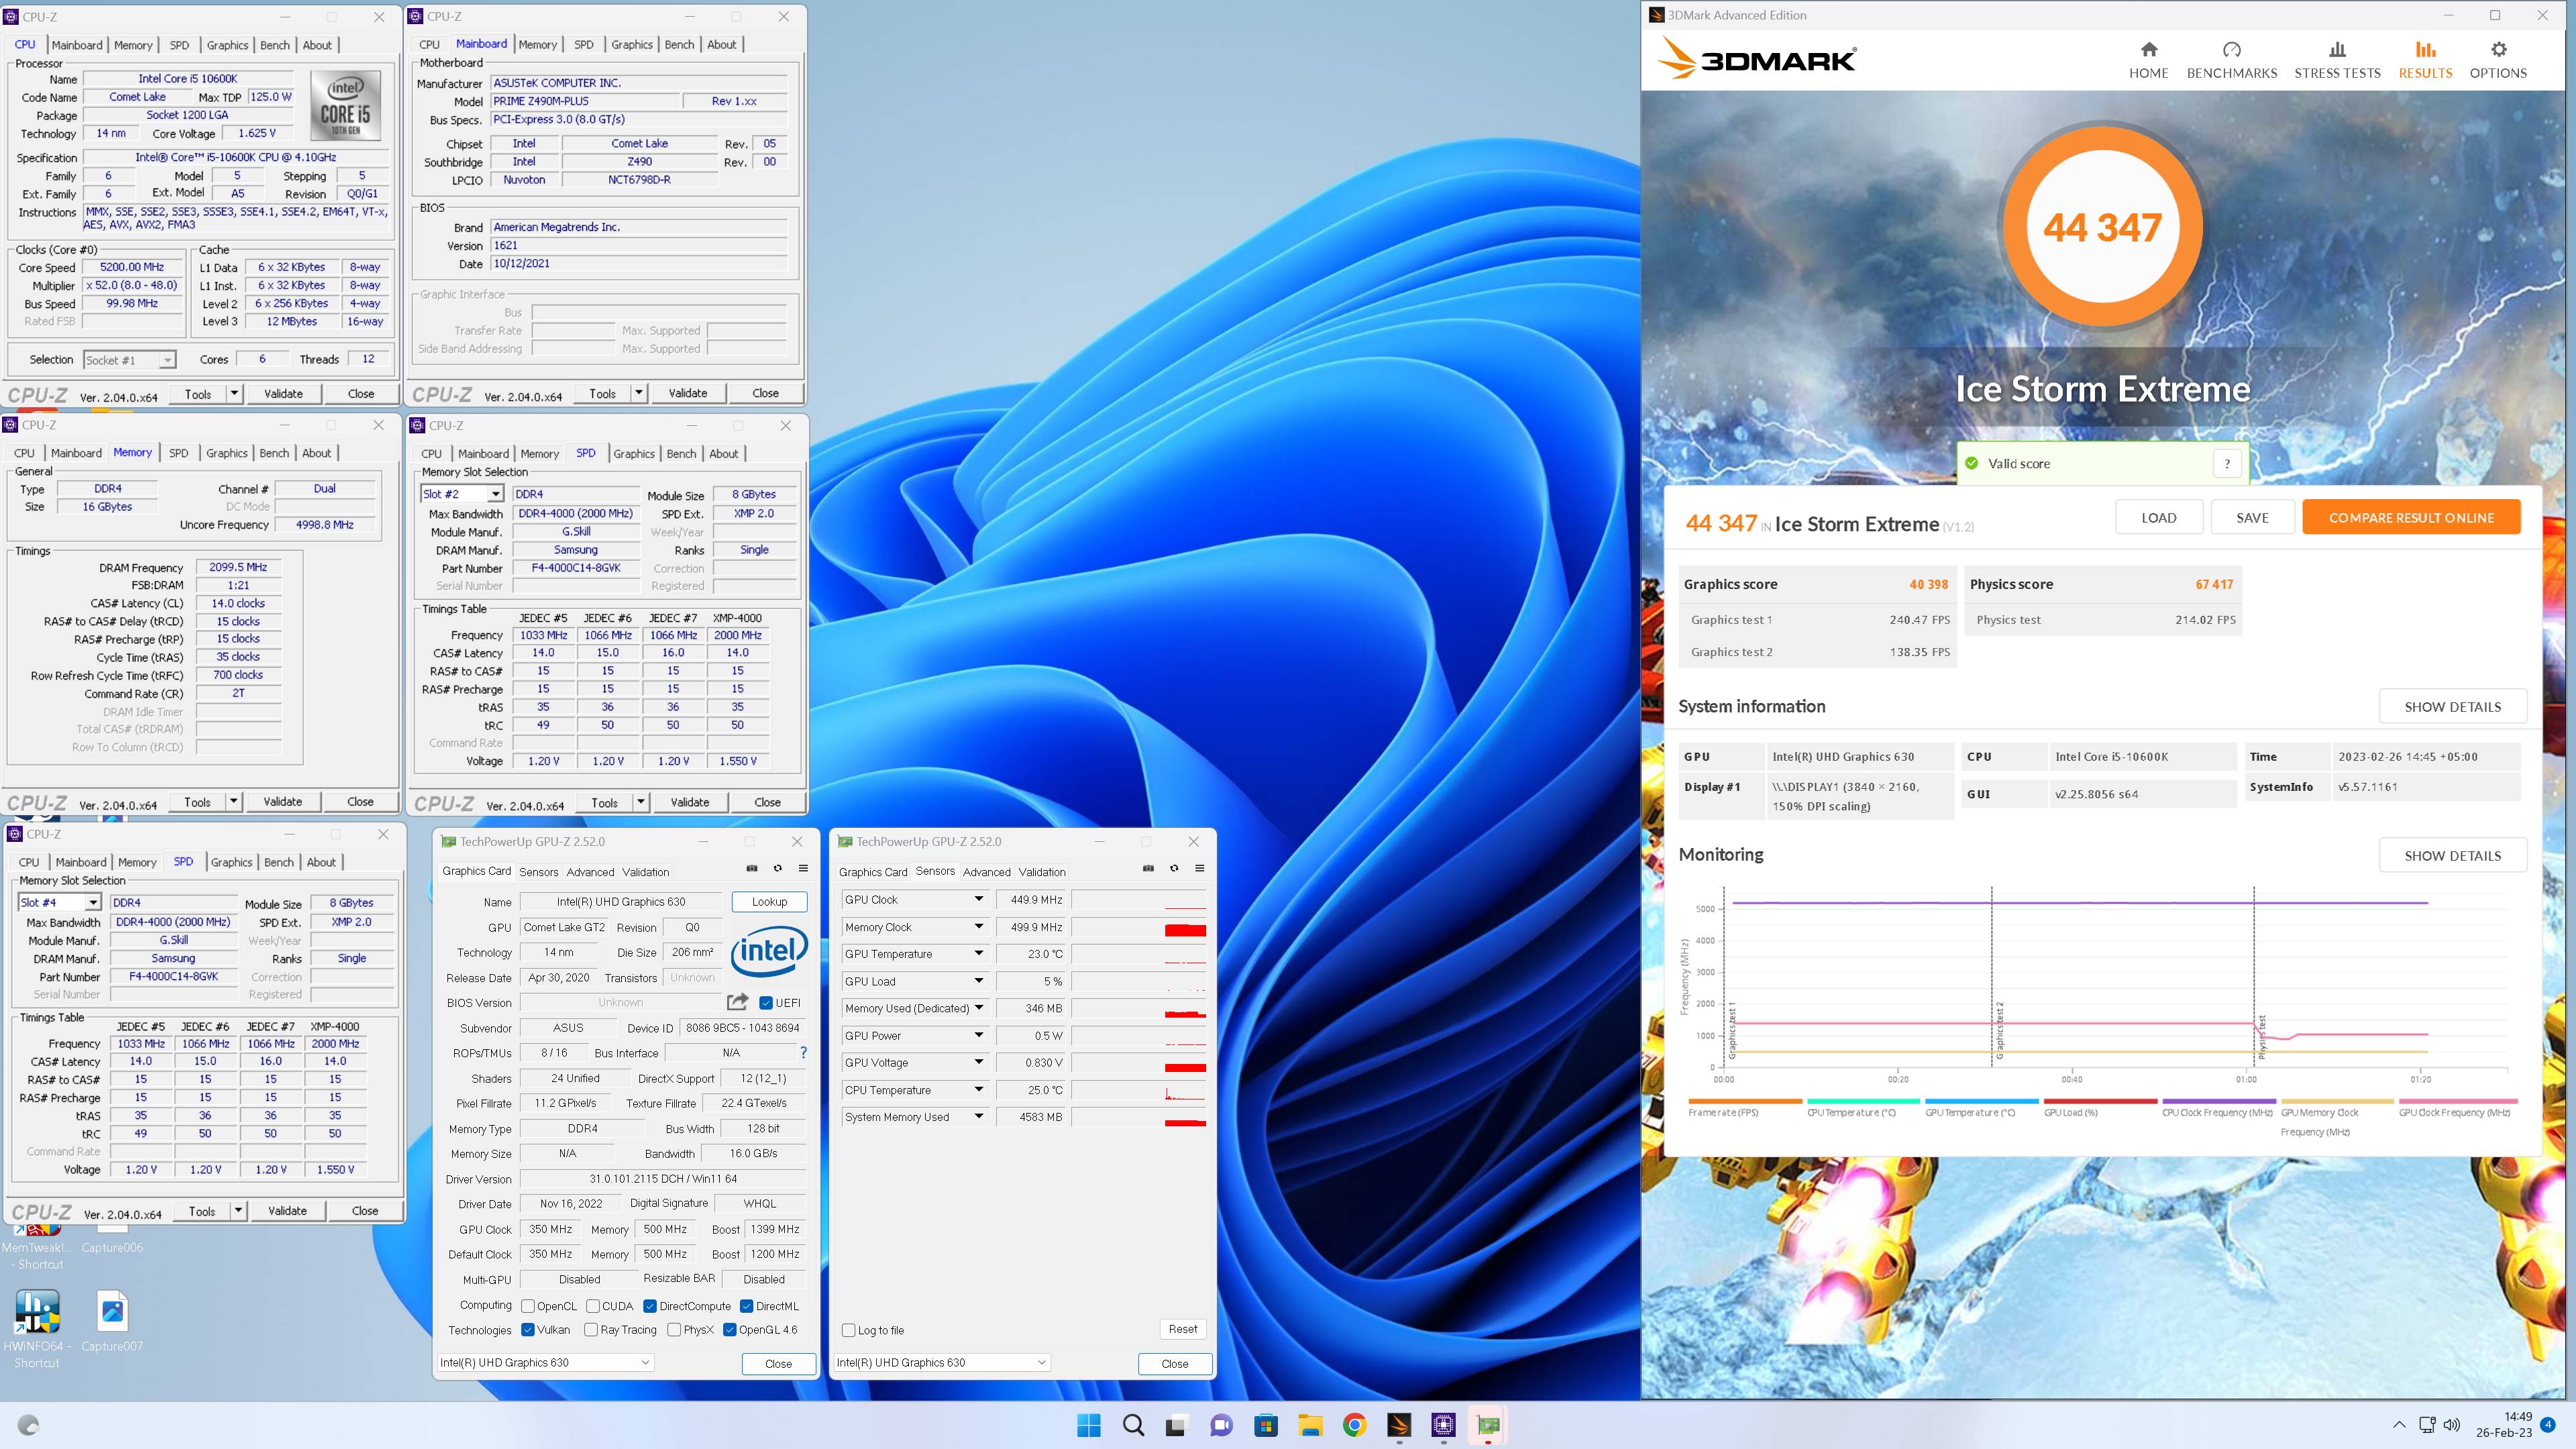Open Validation tab in GPU-Z Sensors window
This screenshot has height=1449, width=2576.
click(1042, 872)
